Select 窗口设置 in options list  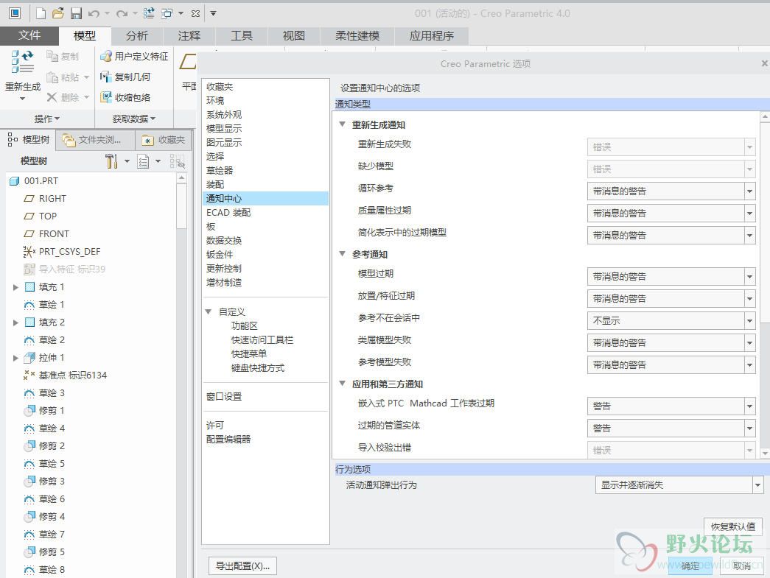224,396
